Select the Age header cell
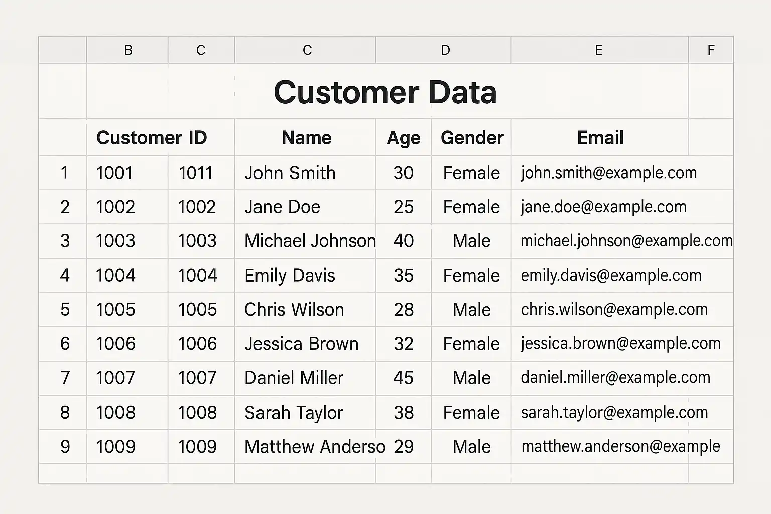771x514 pixels. click(404, 138)
